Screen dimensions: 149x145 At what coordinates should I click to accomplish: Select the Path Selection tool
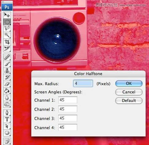(x=7, y=126)
